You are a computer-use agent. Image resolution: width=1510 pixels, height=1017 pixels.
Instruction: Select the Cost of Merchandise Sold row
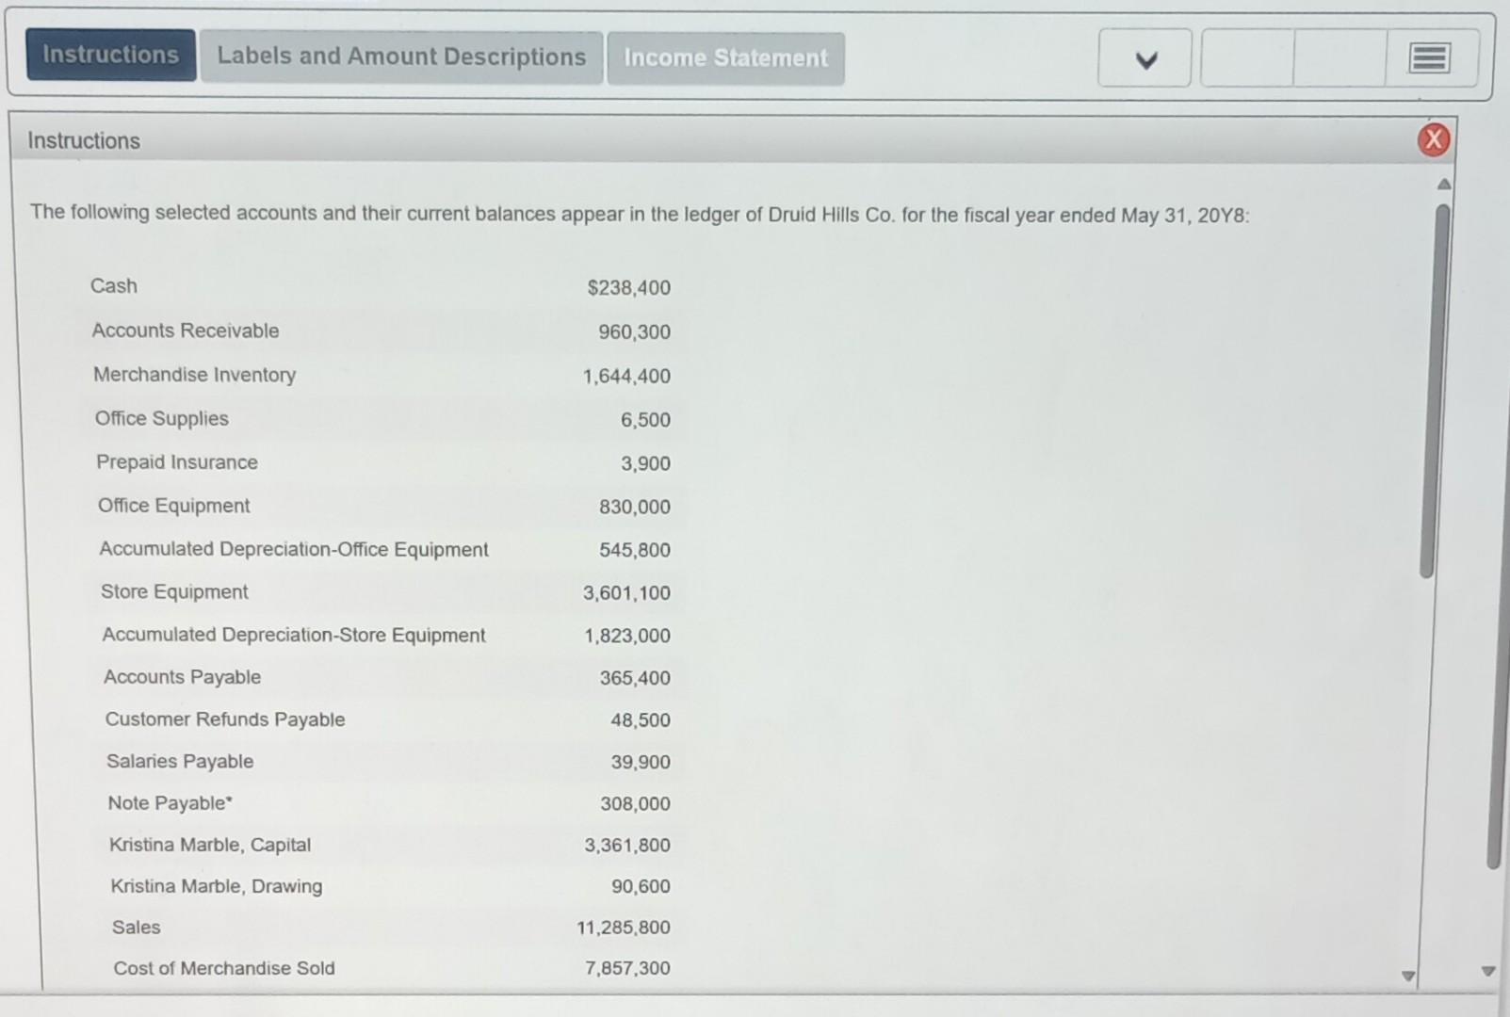click(224, 968)
